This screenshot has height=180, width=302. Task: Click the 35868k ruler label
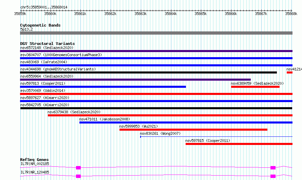(291, 14)
